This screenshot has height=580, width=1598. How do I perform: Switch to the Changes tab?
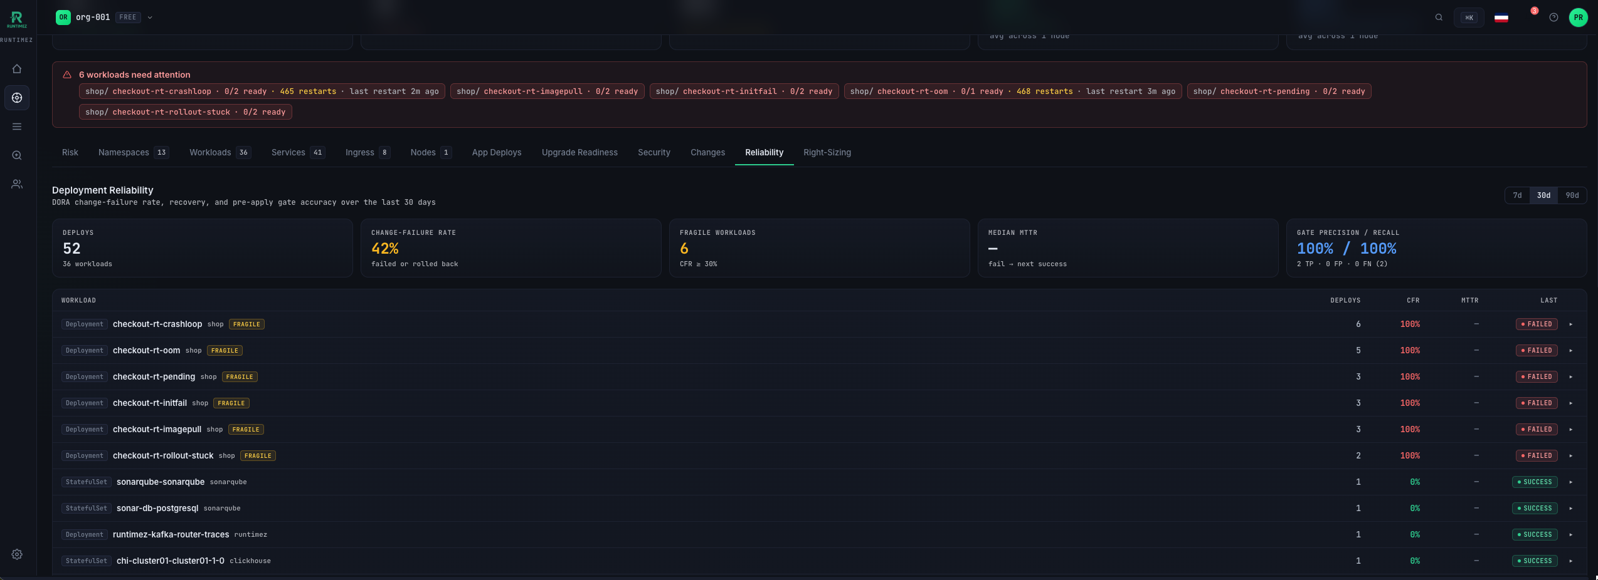click(707, 153)
